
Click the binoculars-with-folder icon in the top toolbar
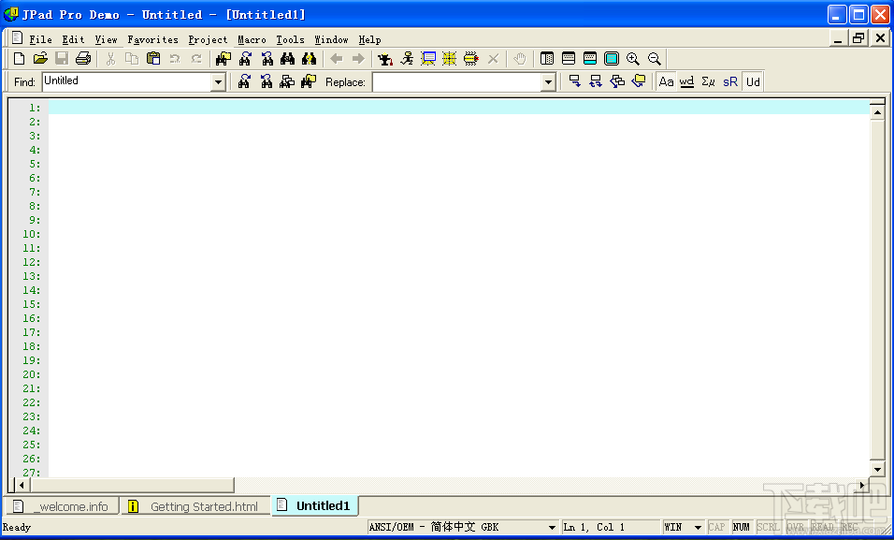tap(223, 59)
